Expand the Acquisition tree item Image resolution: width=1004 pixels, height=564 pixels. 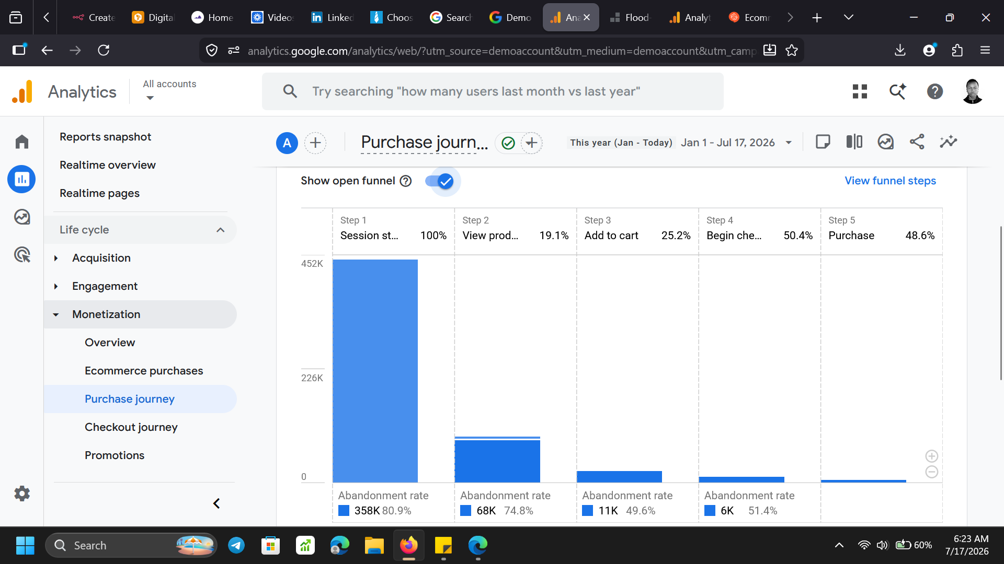coord(56,258)
